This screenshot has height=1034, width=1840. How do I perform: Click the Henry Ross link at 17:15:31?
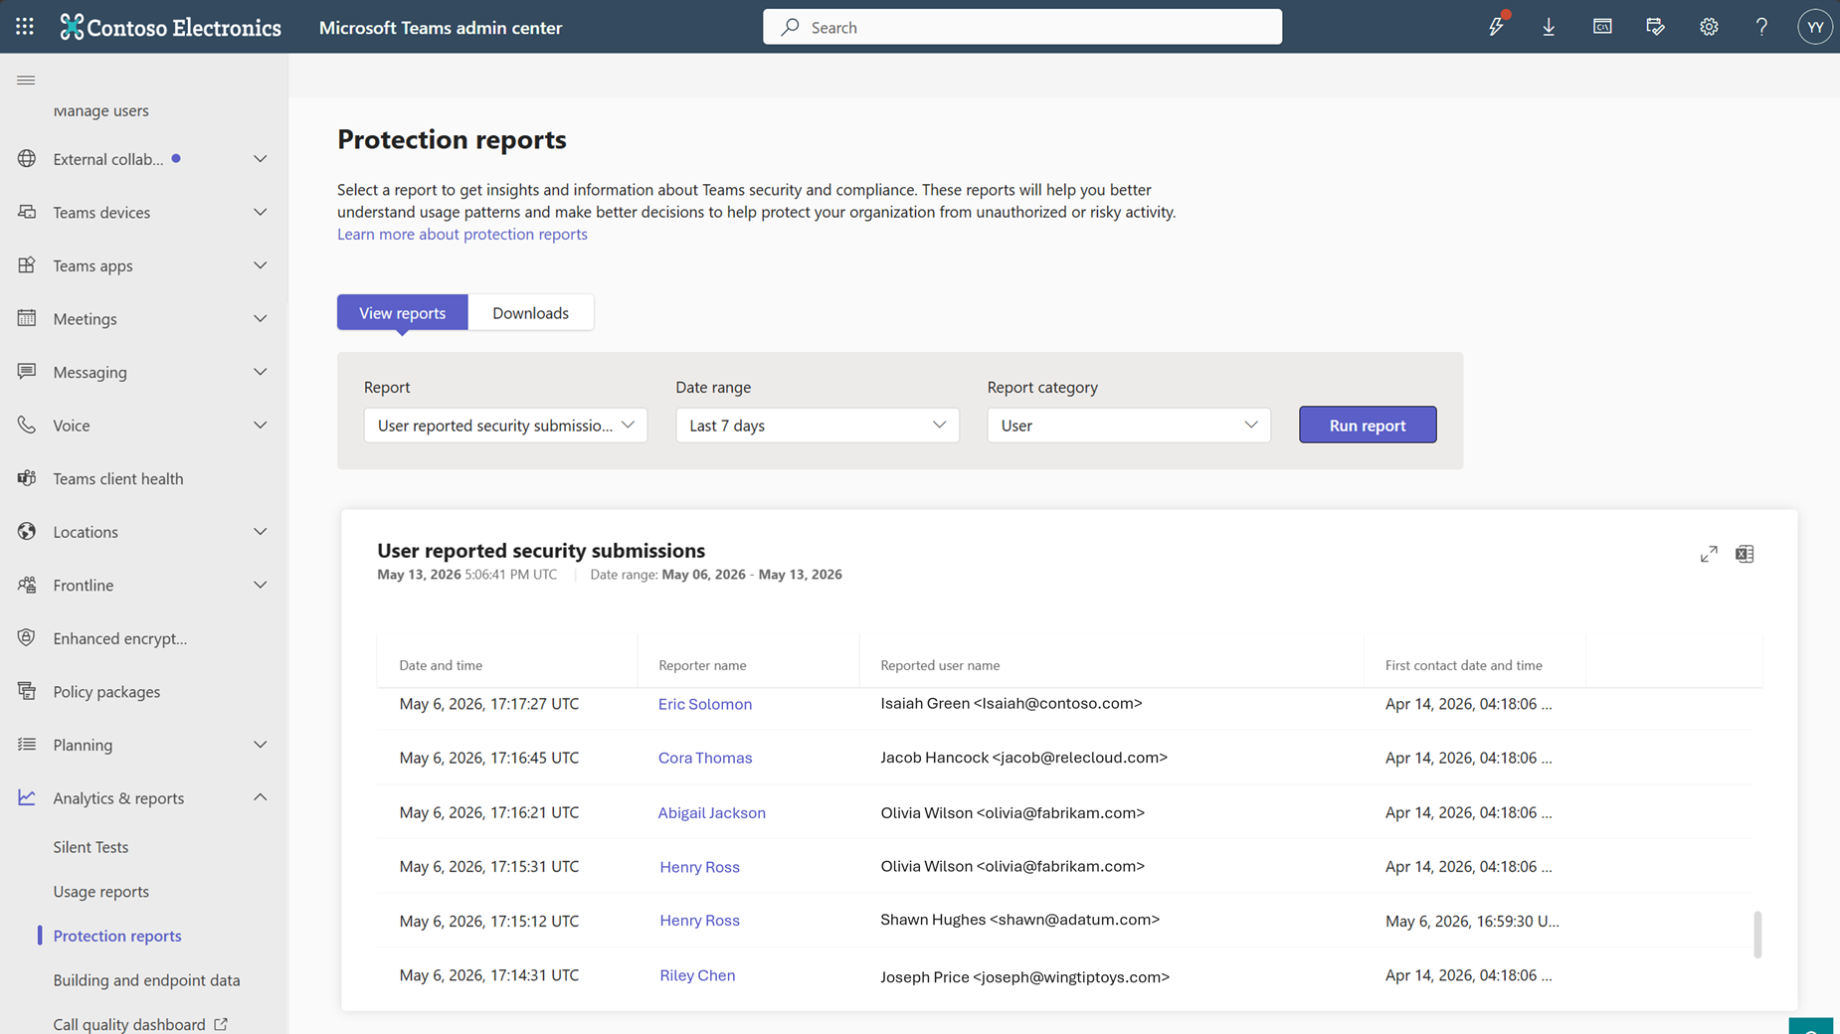699,867
